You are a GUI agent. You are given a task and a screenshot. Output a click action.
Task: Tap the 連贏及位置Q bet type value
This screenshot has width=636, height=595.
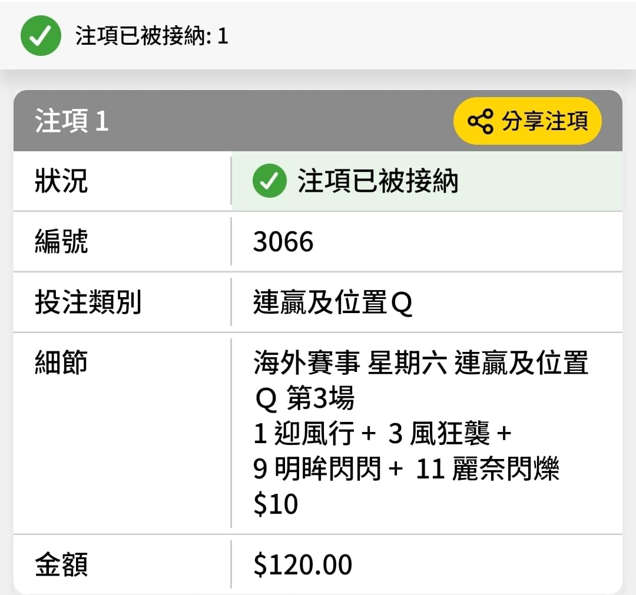(333, 303)
